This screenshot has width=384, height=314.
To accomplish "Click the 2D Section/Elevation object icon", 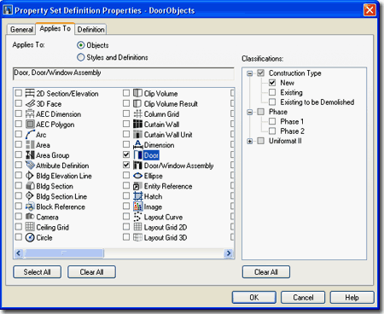I will pyautogui.click(x=30, y=93).
